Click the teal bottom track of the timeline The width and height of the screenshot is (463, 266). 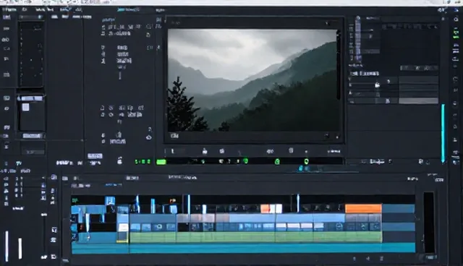(x=243, y=248)
